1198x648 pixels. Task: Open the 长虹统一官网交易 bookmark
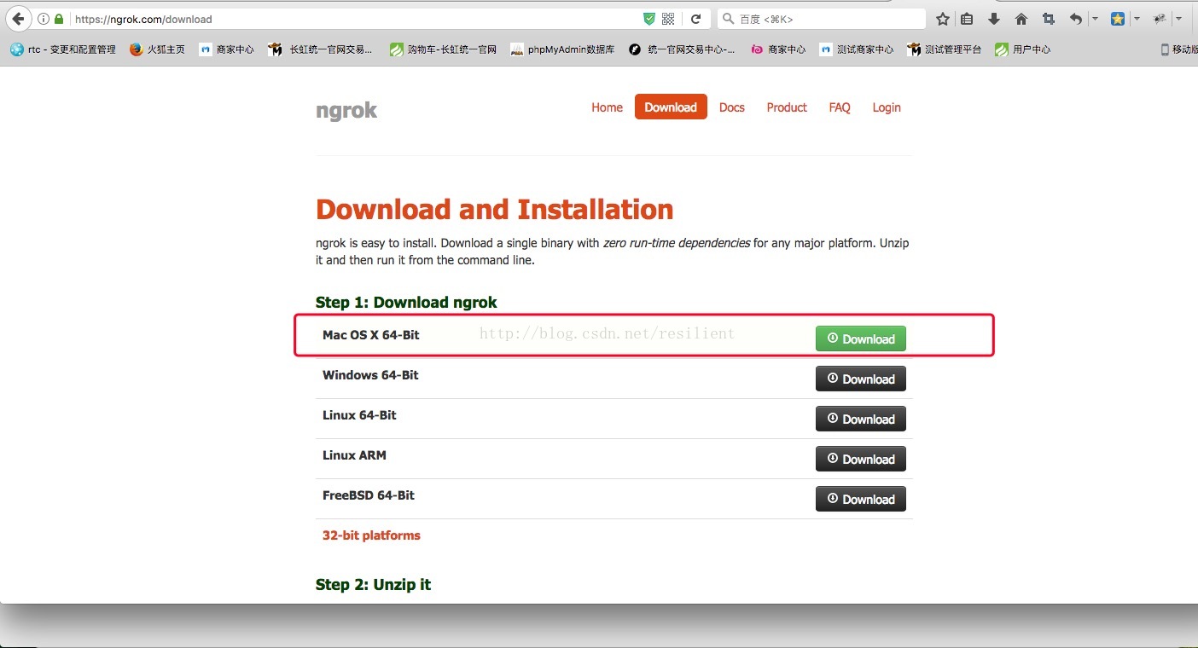[x=321, y=49]
